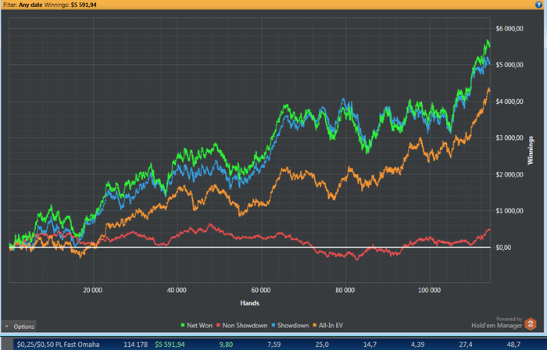The image size is (547, 350).
Task: Click the 9,80 value in the table row
Action: click(x=226, y=345)
